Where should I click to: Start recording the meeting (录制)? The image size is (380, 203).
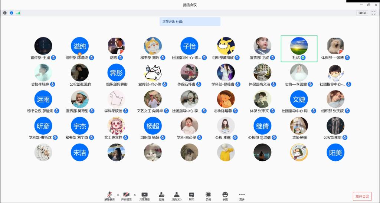[208, 196]
